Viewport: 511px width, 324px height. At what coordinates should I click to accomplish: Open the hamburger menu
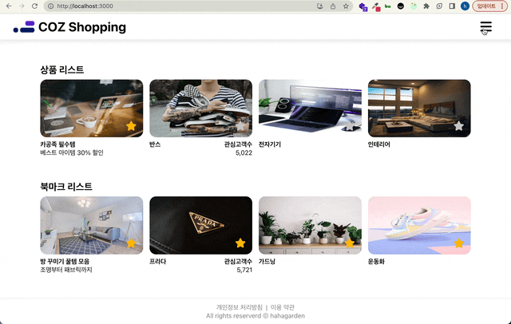click(485, 27)
